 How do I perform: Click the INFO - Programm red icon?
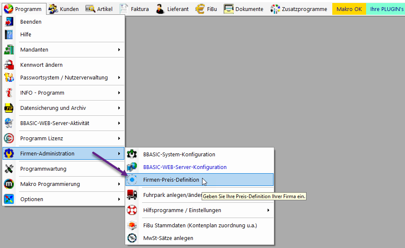(x=9, y=93)
